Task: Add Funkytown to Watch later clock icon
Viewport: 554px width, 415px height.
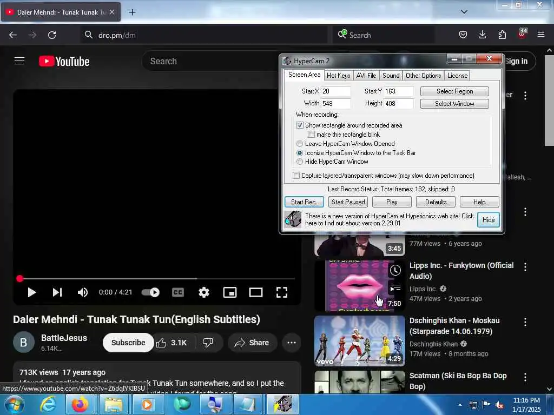Action: pyautogui.click(x=395, y=271)
